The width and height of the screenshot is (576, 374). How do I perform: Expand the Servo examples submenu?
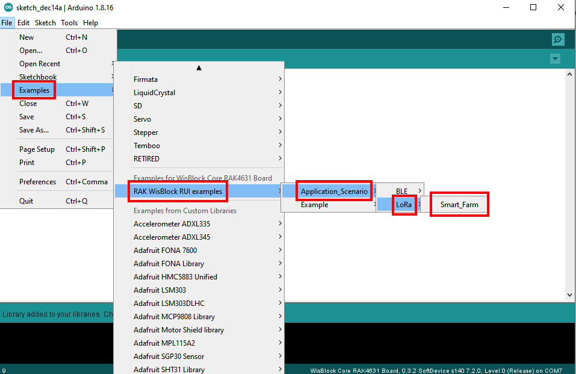click(x=199, y=119)
